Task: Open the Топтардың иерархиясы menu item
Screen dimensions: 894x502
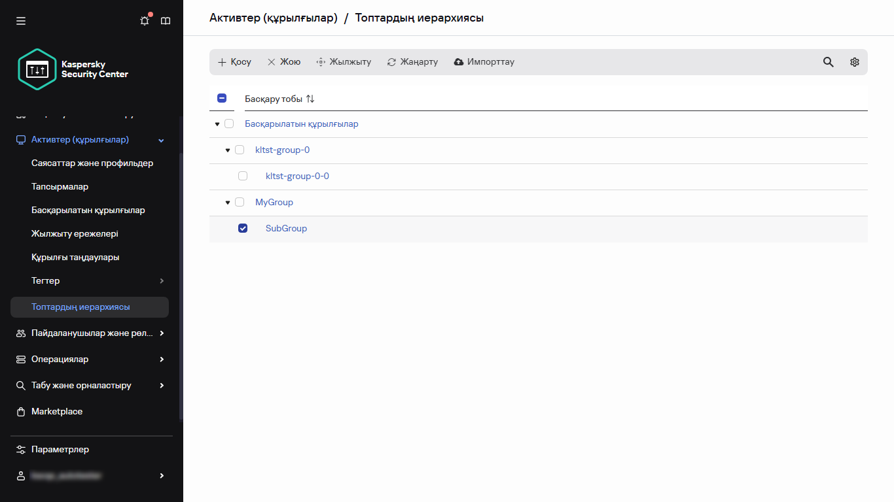Action: tap(80, 307)
